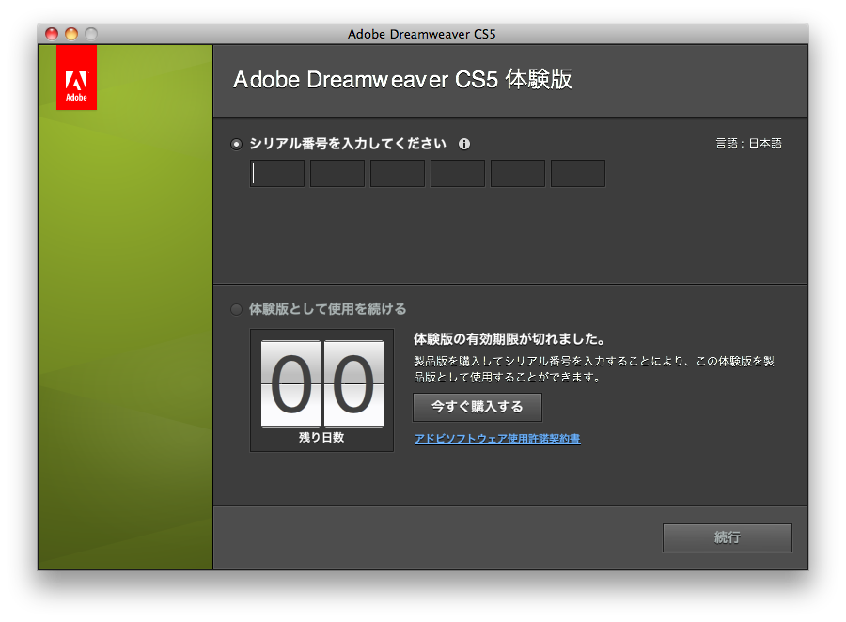The image size is (846, 622).
Task: Click the sixth serial number input box
Action: (x=578, y=173)
